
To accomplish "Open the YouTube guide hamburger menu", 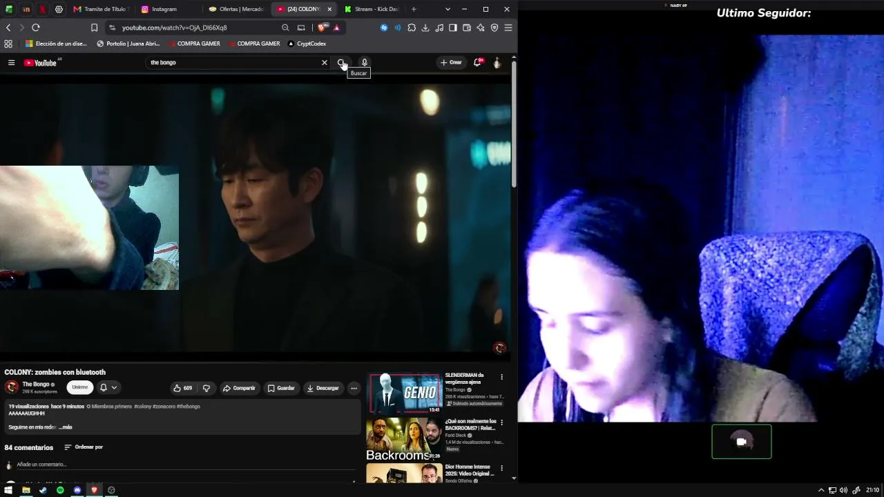I will point(11,63).
